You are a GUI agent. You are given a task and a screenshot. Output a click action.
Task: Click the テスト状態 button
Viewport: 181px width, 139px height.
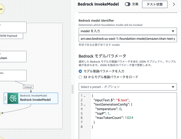tap(155, 4)
